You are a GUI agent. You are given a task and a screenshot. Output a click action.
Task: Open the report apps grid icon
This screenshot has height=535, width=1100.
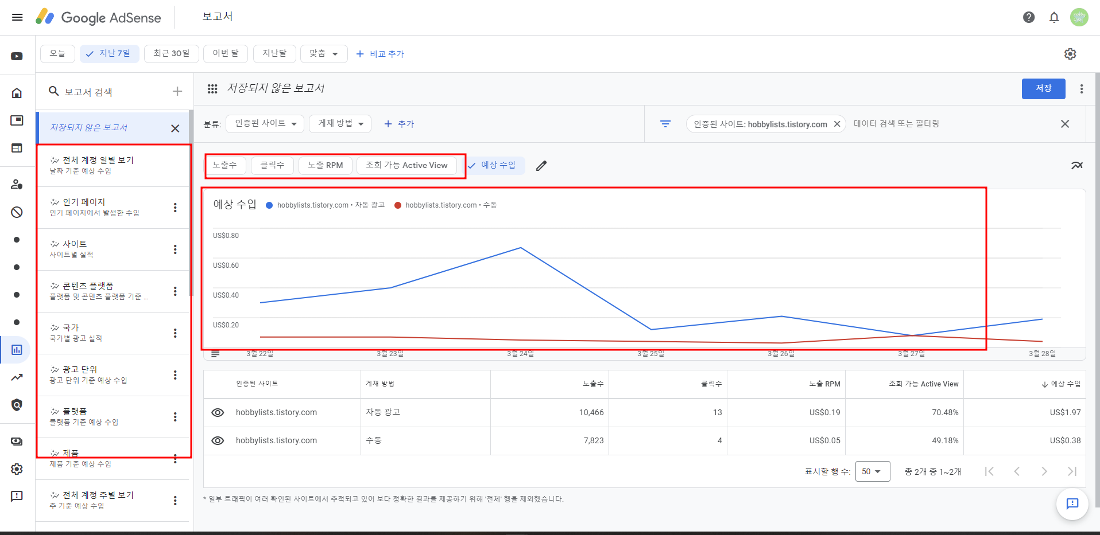click(x=212, y=89)
